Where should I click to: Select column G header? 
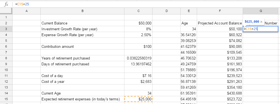point(261,11)
